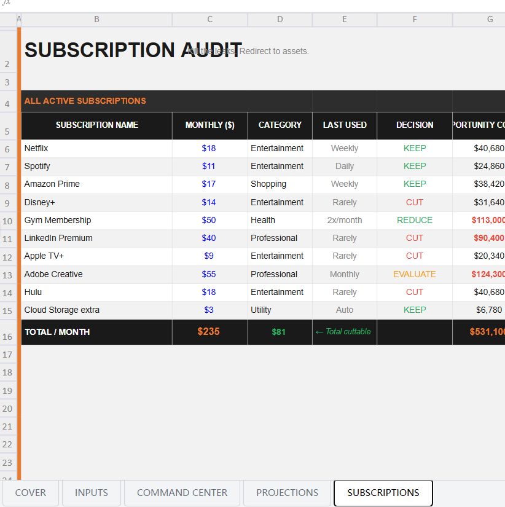This screenshot has width=505, height=507.
Task: Select the Hulu name cell
Action: 96,292
